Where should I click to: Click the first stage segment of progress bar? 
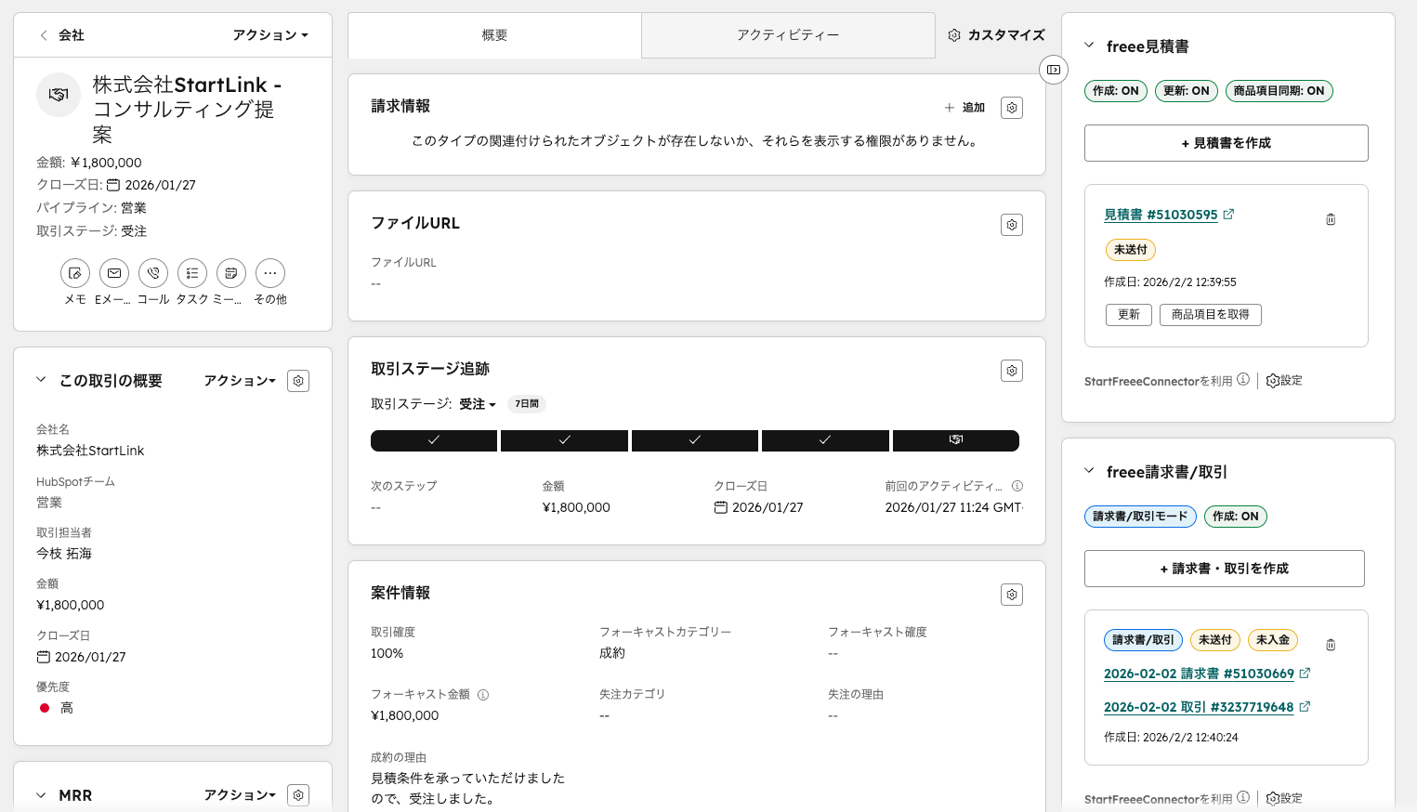click(x=434, y=440)
